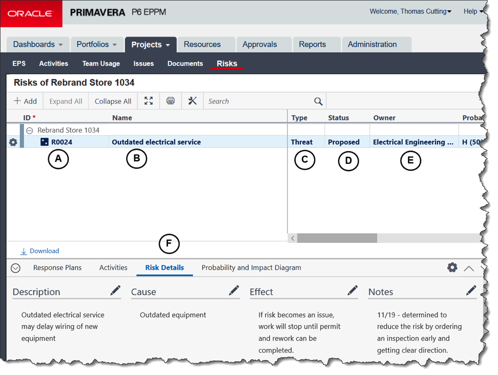Open the Projects dropdown tab
This screenshot has height=375, width=498.
point(151,45)
